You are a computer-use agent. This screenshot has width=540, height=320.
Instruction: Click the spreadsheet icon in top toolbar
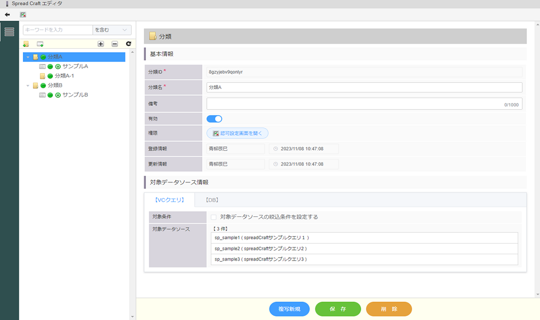23,15
